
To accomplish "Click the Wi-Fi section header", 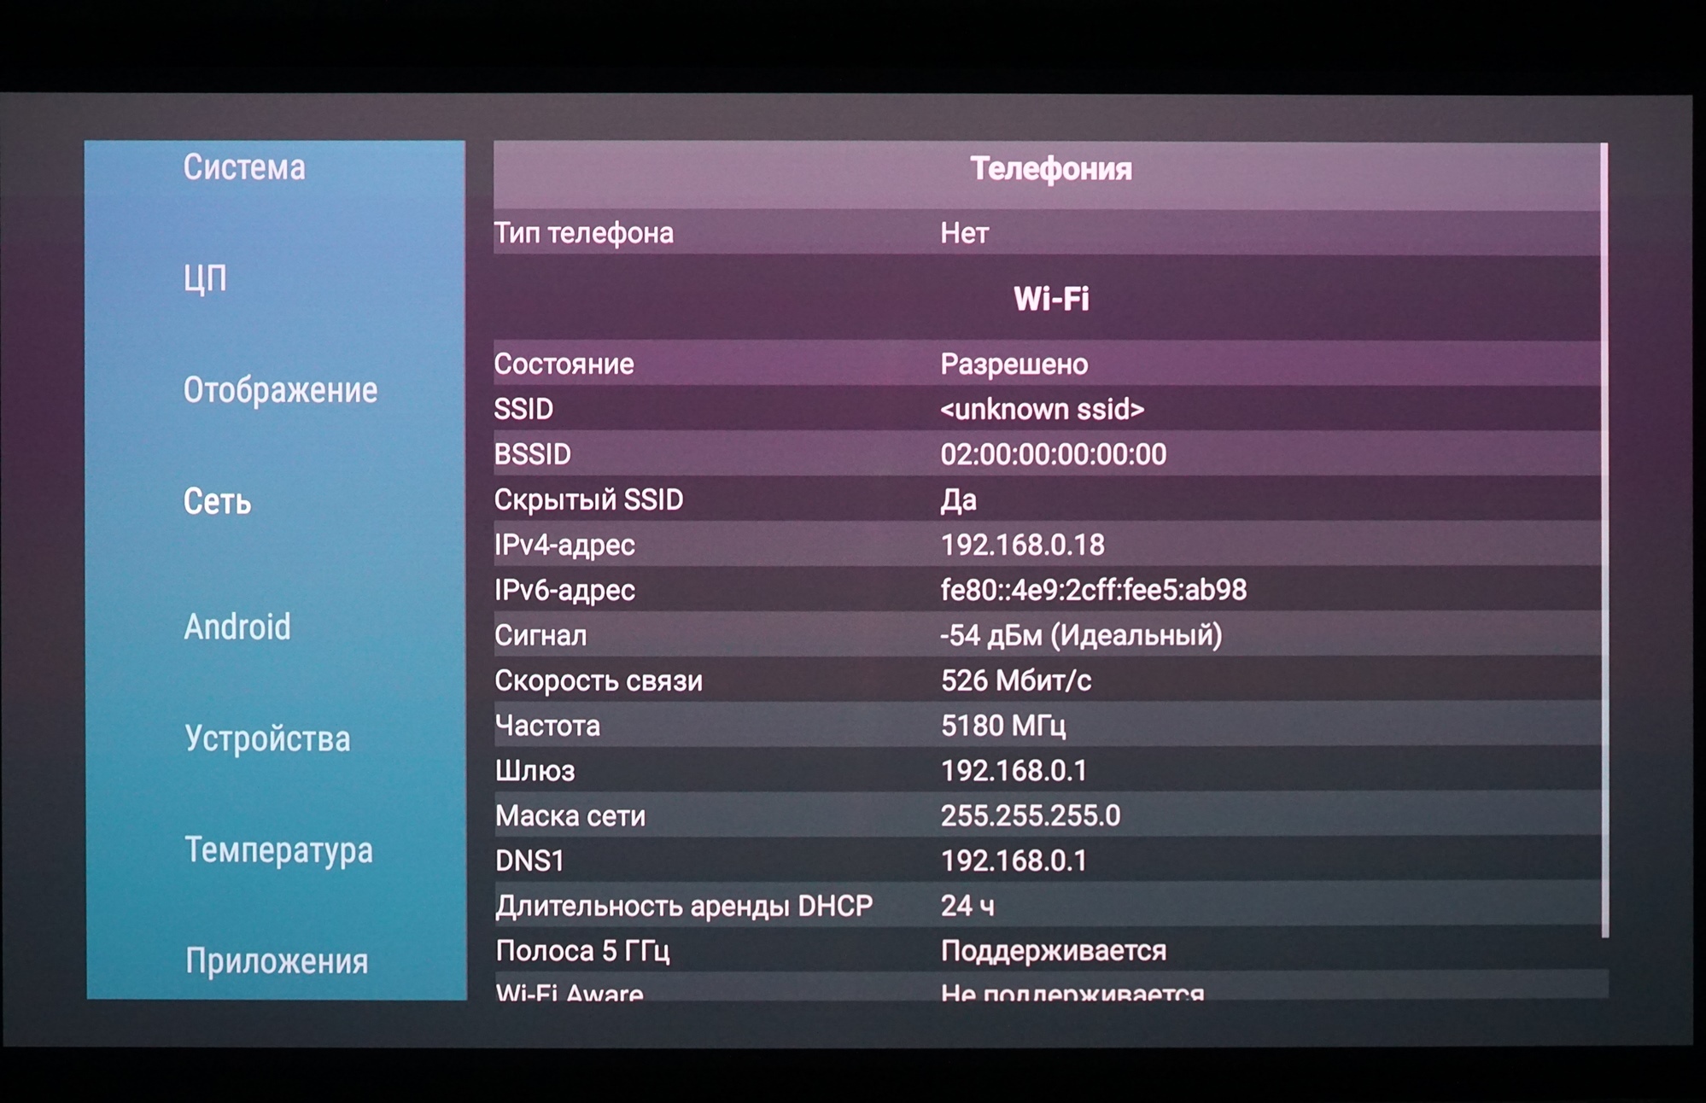I will click(x=1050, y=299).
